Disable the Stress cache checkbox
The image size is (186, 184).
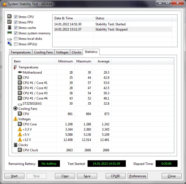click(16, 28)
